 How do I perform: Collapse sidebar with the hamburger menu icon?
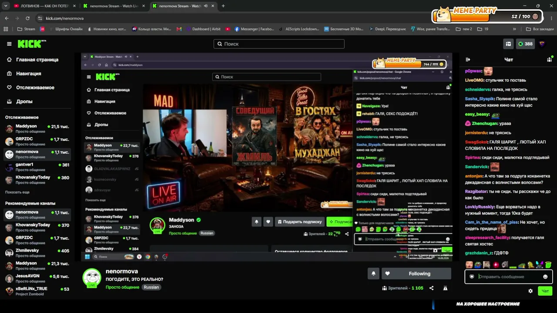coord(9,44)
